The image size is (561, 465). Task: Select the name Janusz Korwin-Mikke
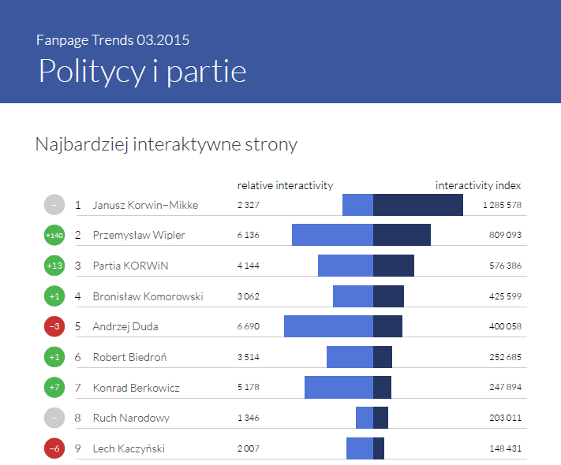pos(145,206)
